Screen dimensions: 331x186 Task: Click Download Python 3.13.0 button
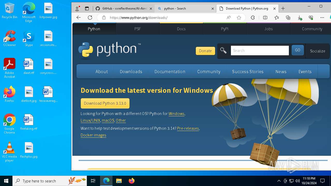[105, 103]
